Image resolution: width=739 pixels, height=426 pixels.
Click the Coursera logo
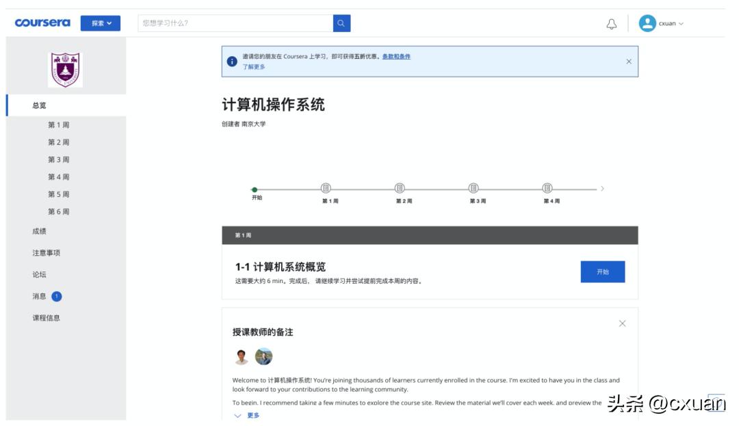(43, 22)
